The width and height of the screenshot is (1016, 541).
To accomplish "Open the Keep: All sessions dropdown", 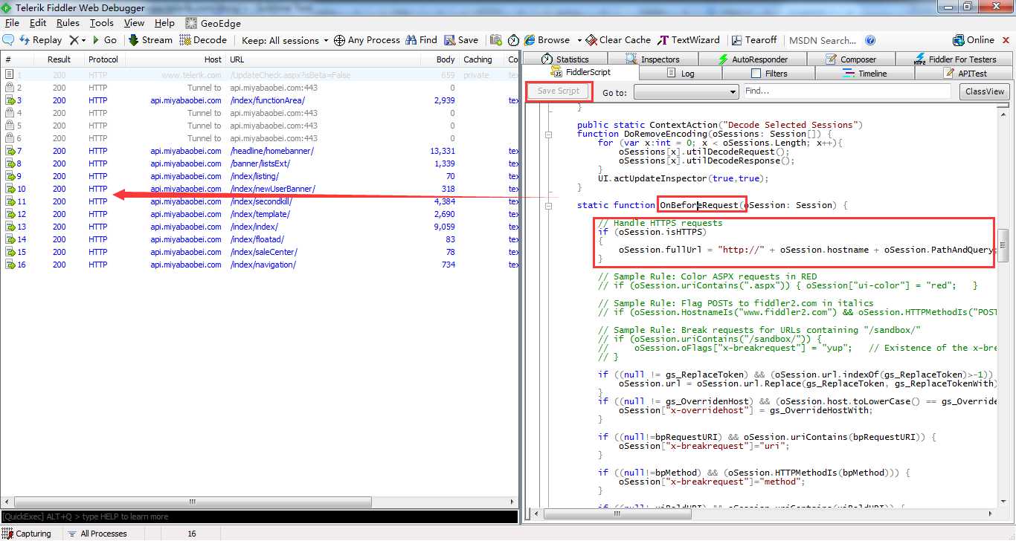I will [x=285, y=40].
